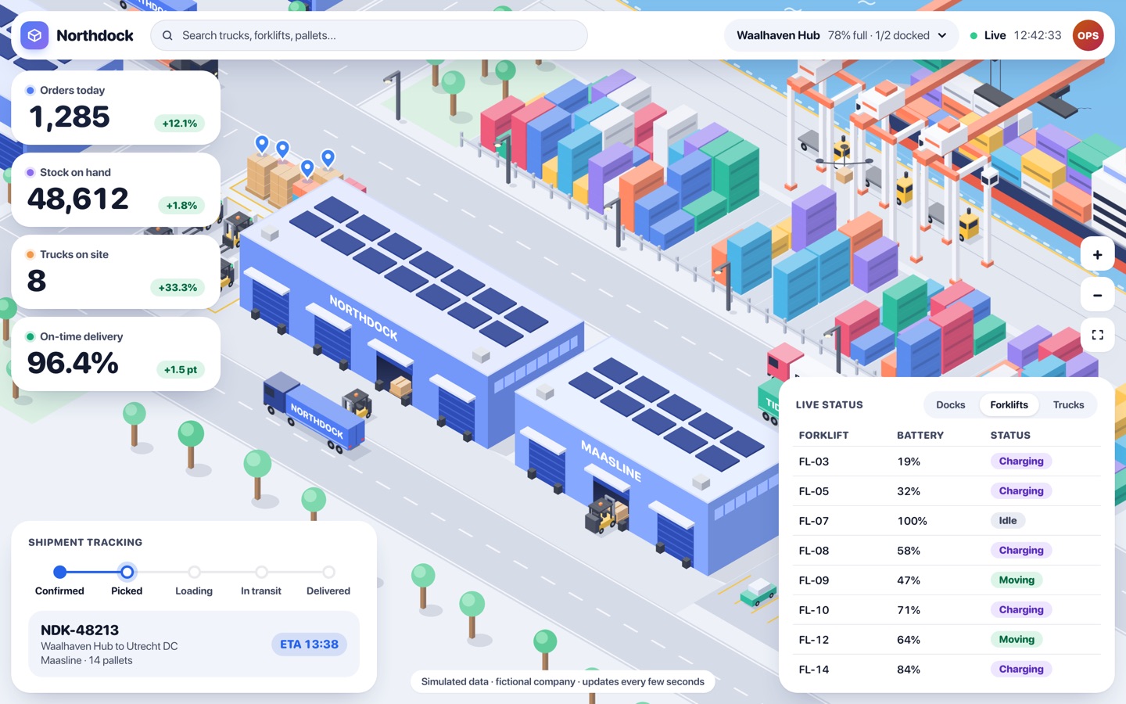The image size is (1126, 704).
Task: Click the Loading step marker
Action: tap(194, 572)
